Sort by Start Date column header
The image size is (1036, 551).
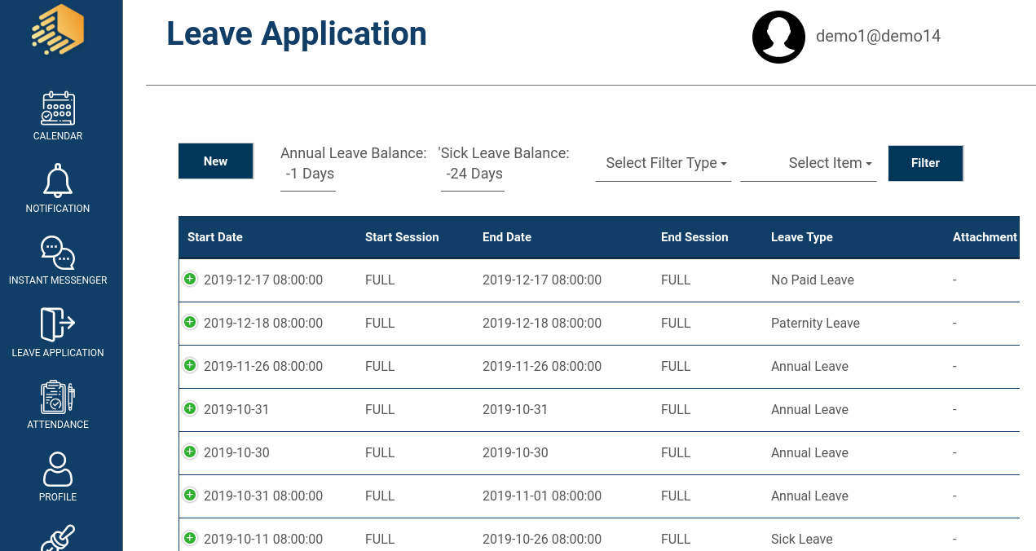215,237
